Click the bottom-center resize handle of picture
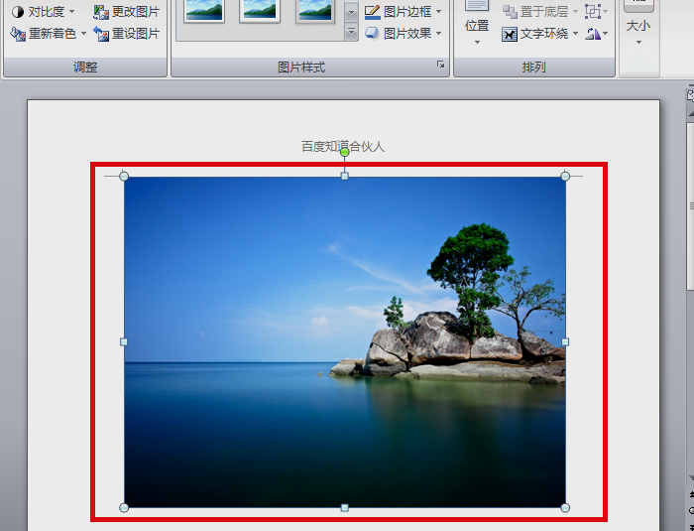This screenshot has width=694, height=531. [344, 507]
